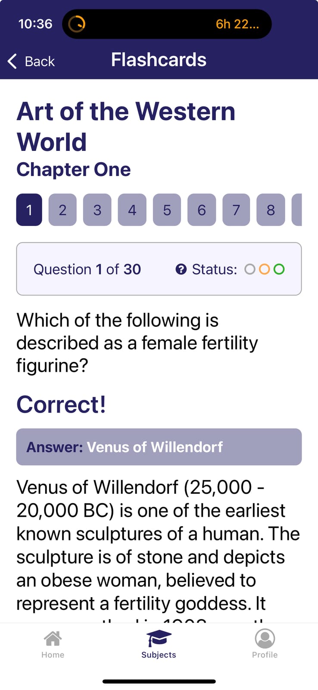This screenshot has width=318, height=690.
Task: Tap the Back chevron arrow icon
Action: coord(12,61)
